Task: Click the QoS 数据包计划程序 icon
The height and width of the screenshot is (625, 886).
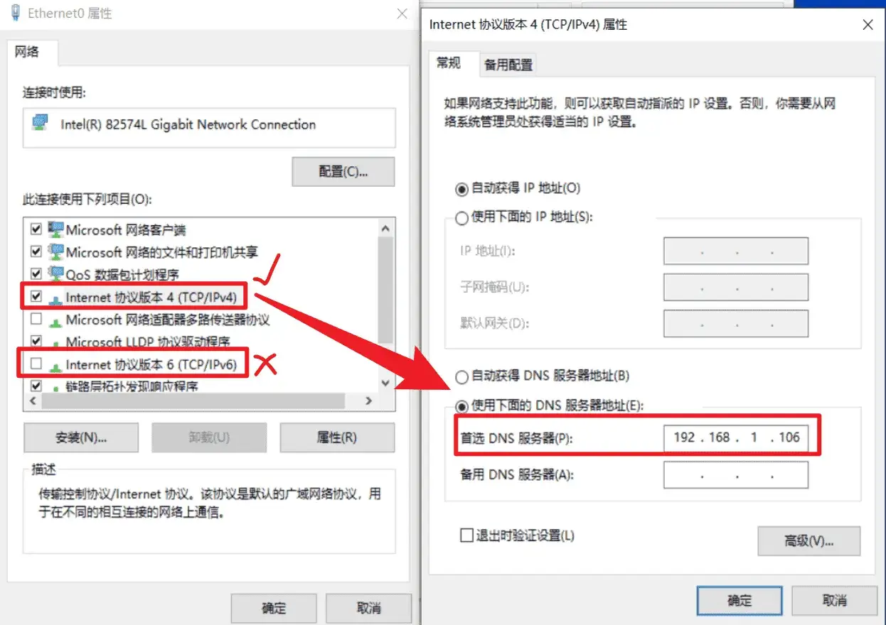Action: coord(55,273)
